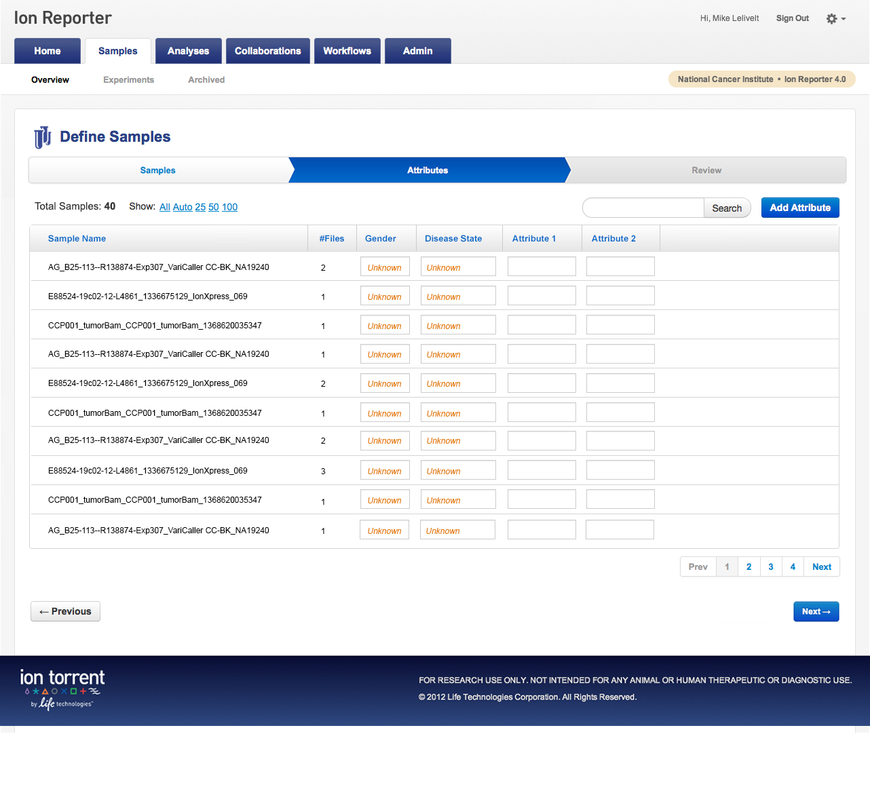Click Attribute 1 field in first row
The image size is (870, 787).
[542, 267]
